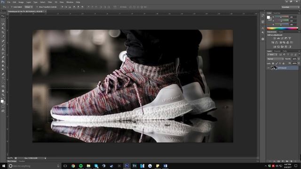This screenshot has width=301, height=169.
Task: Switch to the Styles tab
Action: point(281,32)
